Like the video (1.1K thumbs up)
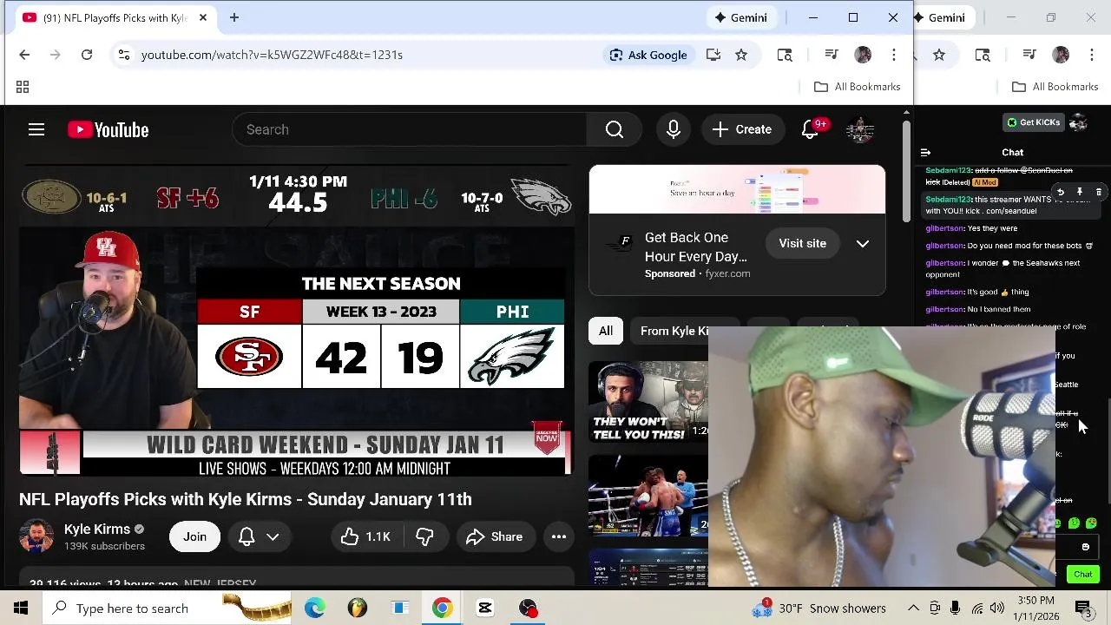 pyautogui.click(x=365, y=536)
